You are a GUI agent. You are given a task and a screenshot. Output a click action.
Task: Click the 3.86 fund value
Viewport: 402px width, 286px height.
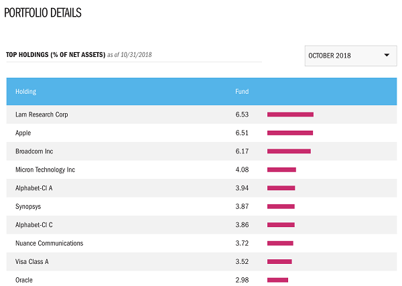click(242, 225)
